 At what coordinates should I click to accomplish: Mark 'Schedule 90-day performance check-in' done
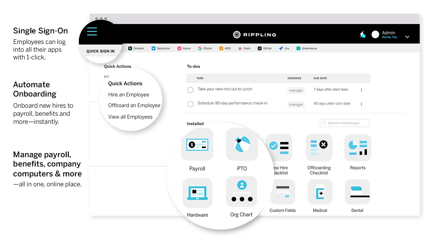tap(190, 104)
